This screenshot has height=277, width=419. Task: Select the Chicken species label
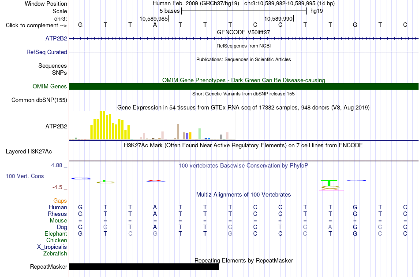point(56,240)
